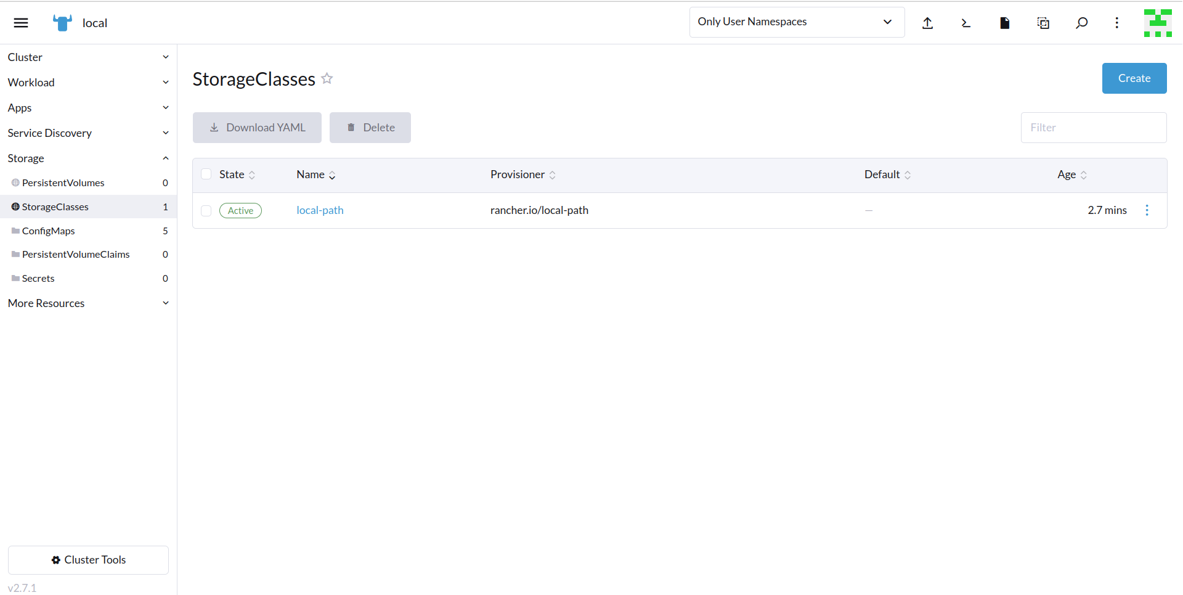This screenshot has width=1183, height=595.
Task: Open the hamburger navigation menu
Action: coord(21,23)
